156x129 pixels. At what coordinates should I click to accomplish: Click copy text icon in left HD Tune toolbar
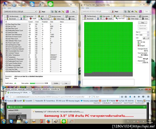click(52, 12)
